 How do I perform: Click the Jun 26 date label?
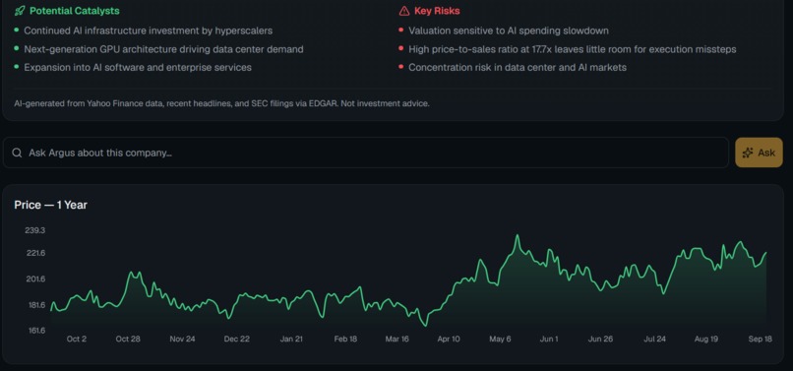click(x=600, y=340)
